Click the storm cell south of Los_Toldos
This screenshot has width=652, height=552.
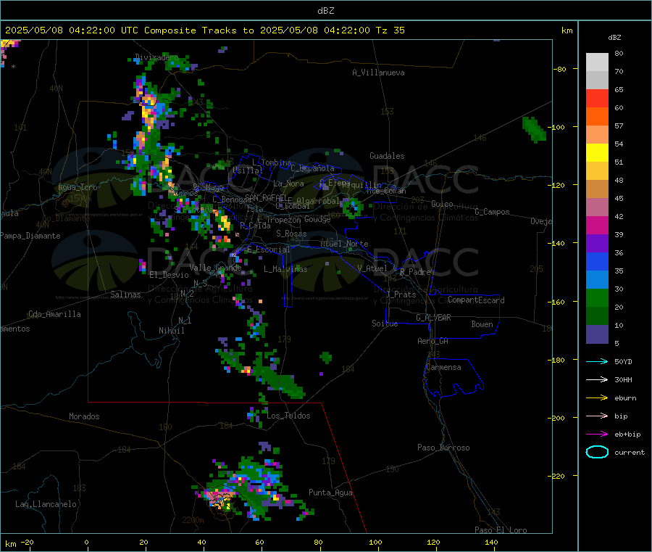click(x=254, y=487)
